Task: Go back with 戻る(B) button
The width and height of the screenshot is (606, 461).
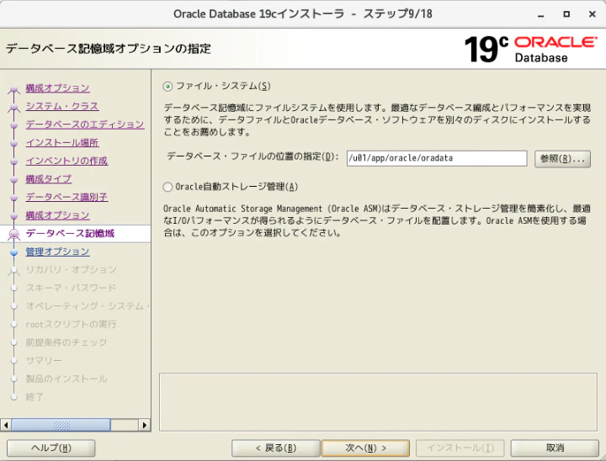Action: (275, 448)
